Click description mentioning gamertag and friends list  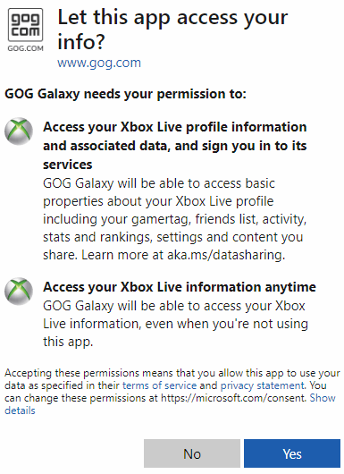(174, 219)
